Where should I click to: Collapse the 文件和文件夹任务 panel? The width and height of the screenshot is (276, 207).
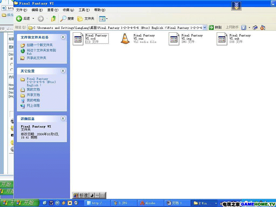(x=63, y=37)
